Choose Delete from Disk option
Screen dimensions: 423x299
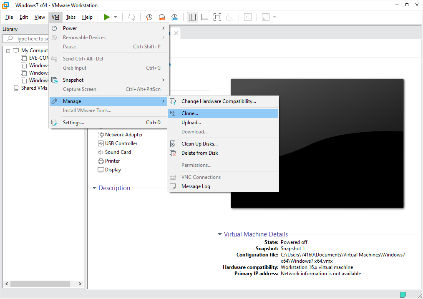[x=223, y=153]
